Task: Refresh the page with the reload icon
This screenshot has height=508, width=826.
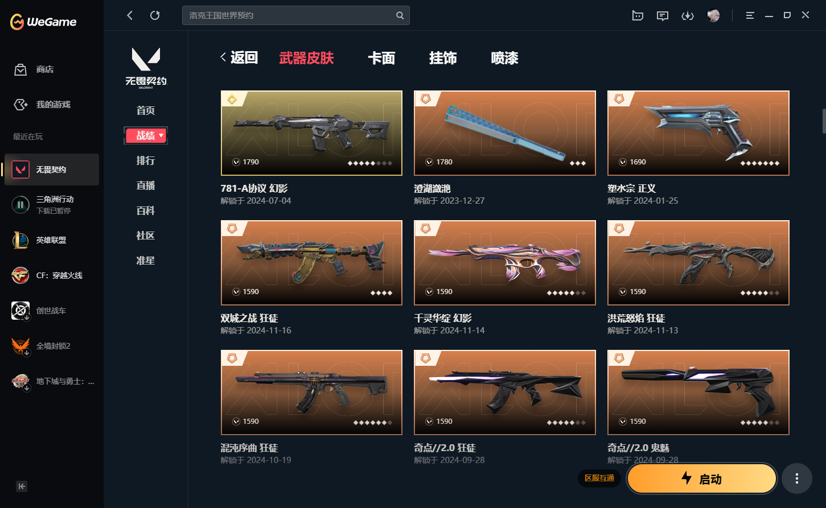Action: tap(155, 15)
